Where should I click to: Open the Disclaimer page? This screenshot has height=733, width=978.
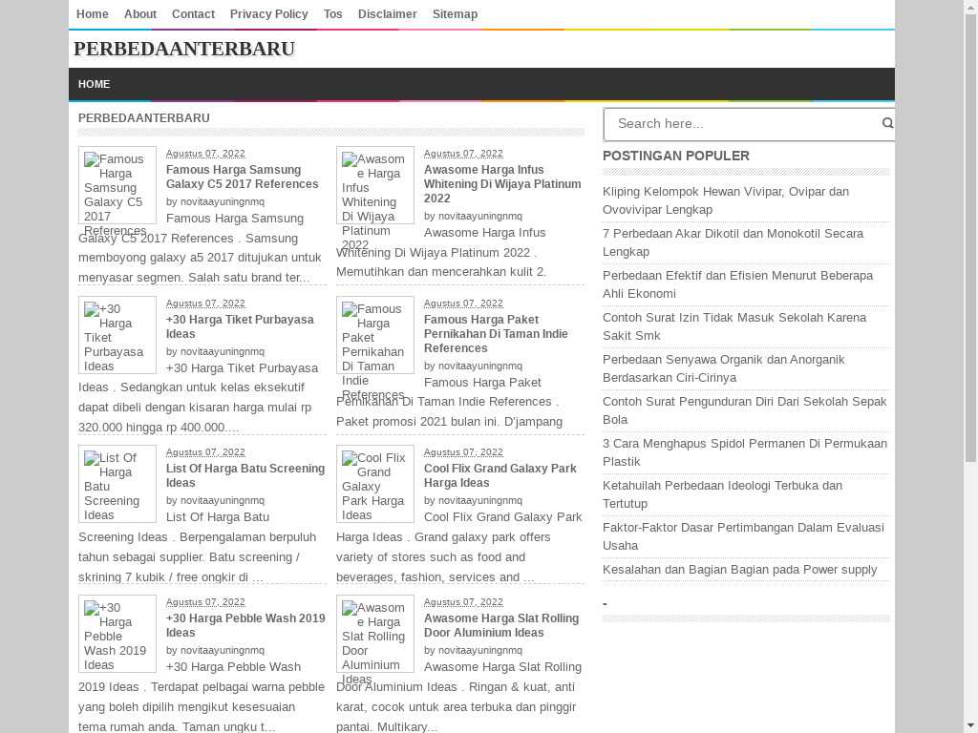[x=388, y=13]
